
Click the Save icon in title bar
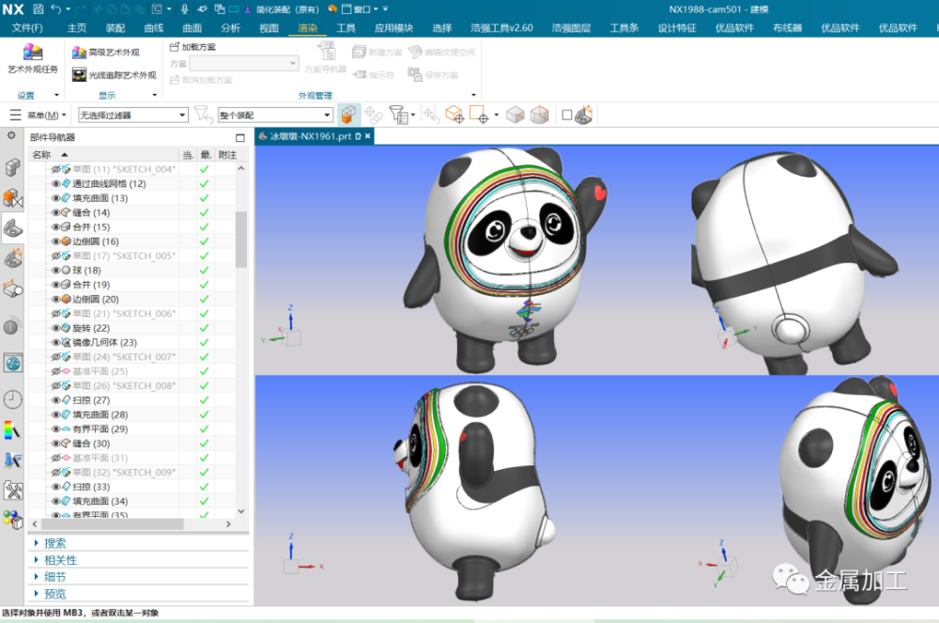(38, 9)
